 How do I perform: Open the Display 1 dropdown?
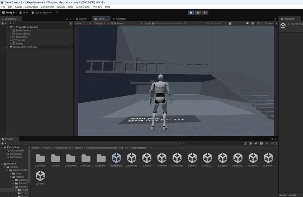[101, 23]
